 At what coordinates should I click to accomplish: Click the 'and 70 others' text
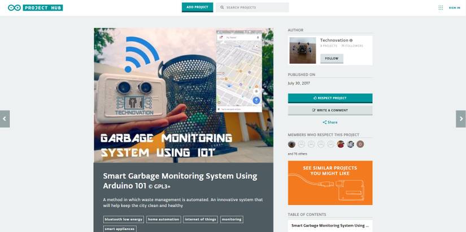click(298, 154)
